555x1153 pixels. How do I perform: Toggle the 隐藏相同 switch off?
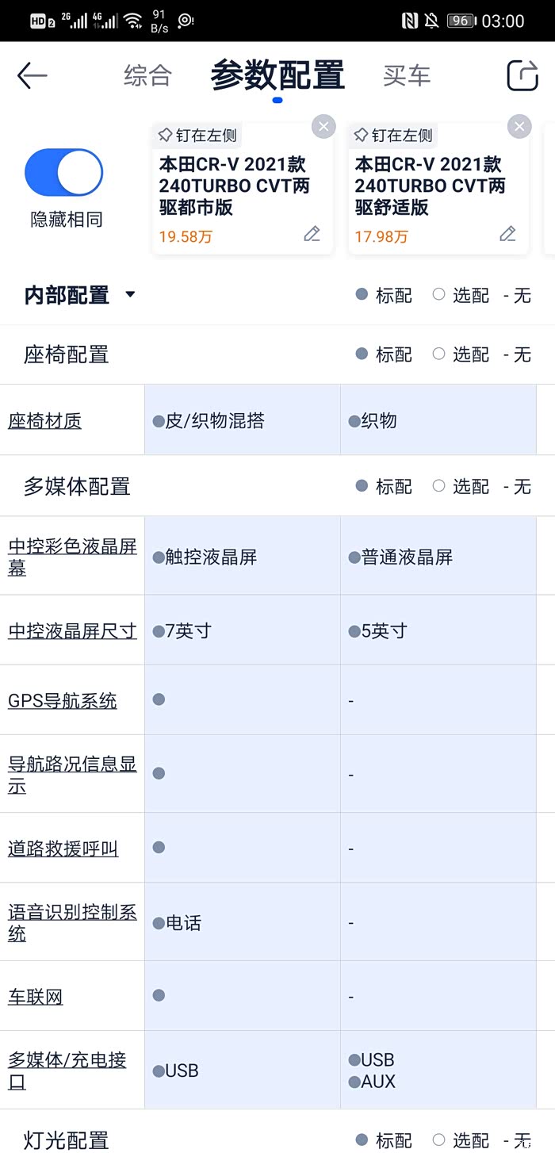pyautogui.click(x=64, y=173)
